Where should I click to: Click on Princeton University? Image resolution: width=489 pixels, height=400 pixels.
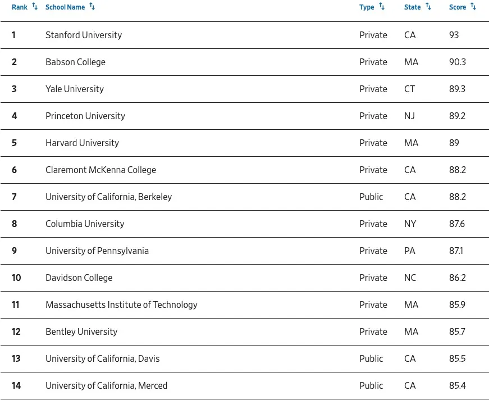click(85, 116)
